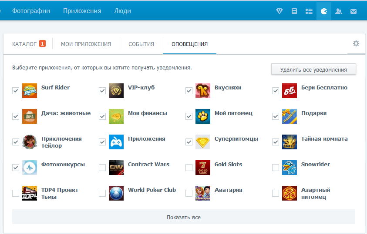Check the TDP4 Проект Тьмы checkbox
Viewport: 367px width, 234px height.
16,193
